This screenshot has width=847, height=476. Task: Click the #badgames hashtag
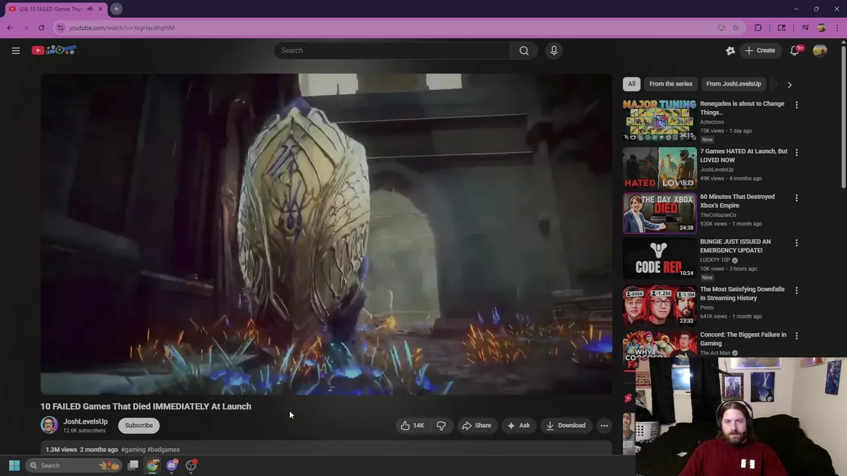[x=163, y=450]
